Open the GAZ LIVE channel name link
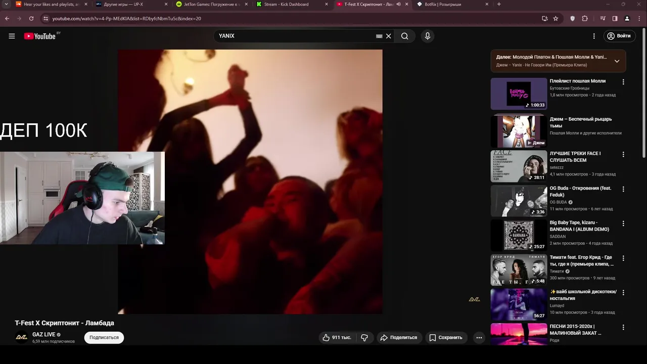The image size is (647, 364). pos(43,334)
